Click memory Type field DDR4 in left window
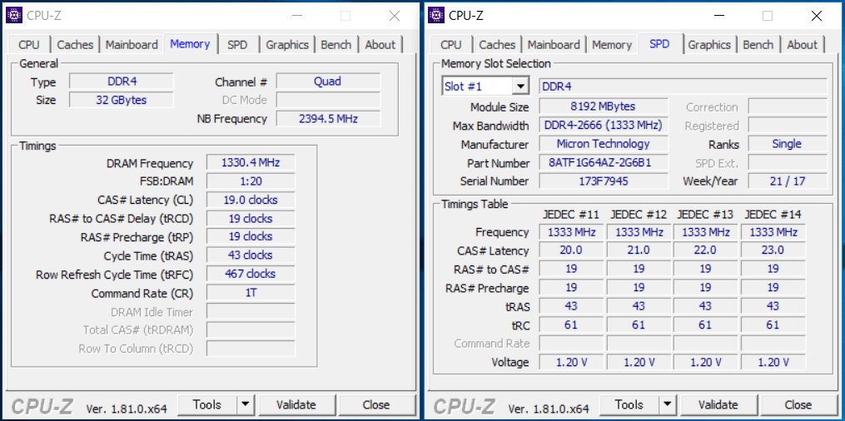845x421 pixels. 122,82
